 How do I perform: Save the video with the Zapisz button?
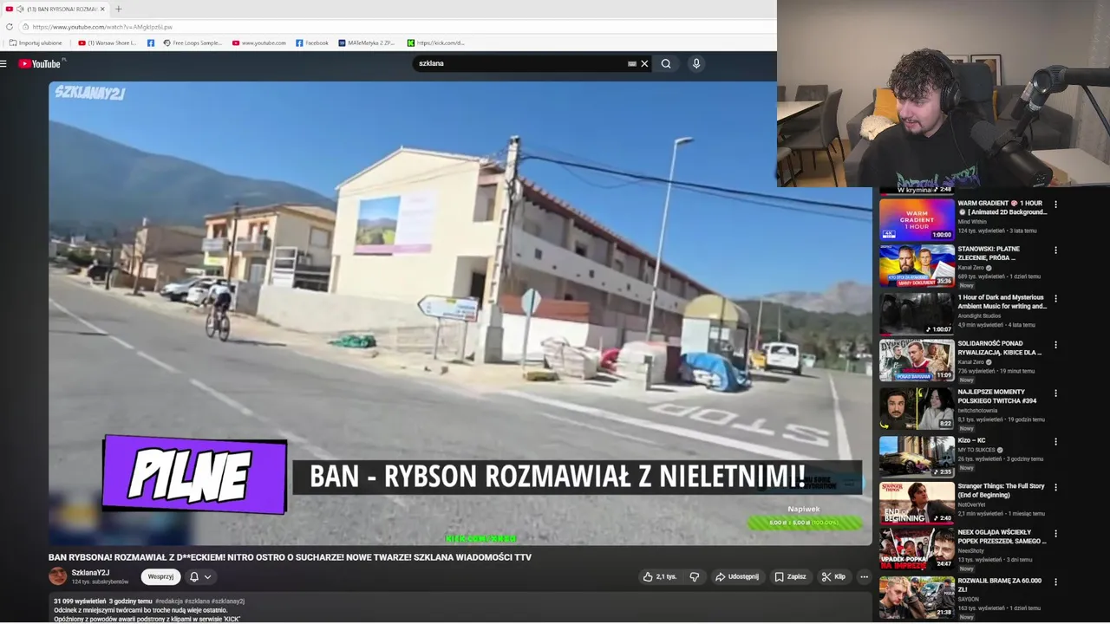click(x=790, y=576)
